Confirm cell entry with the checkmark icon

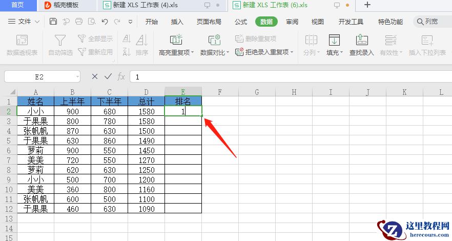click(108, 76)
